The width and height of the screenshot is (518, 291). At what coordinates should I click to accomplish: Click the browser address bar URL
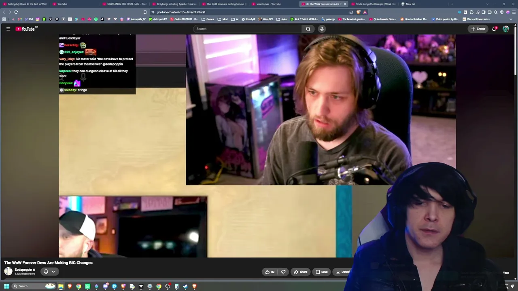181,12
